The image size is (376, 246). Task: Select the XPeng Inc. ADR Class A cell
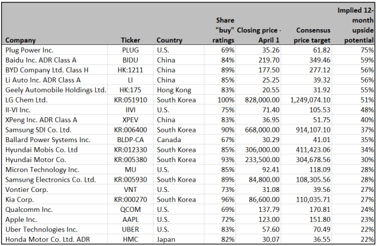tap(41, 120)
